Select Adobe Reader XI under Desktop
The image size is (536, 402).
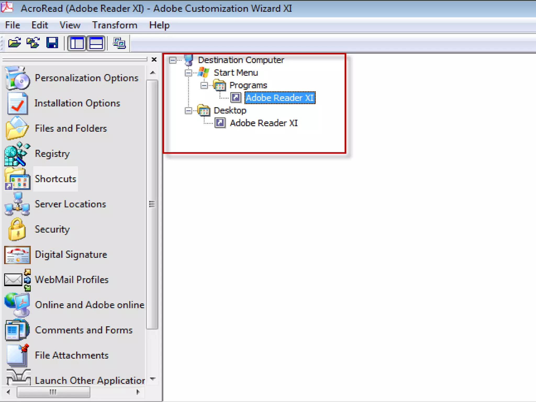(x=264, y=123)
